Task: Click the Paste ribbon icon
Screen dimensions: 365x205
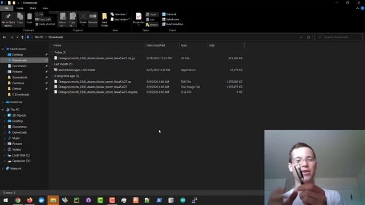Action: point(29,19)
